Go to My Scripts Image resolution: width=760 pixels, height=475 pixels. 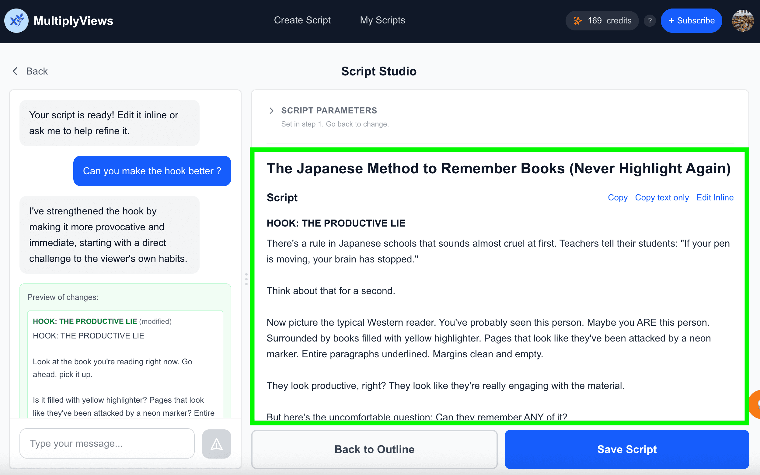[382, 20]
